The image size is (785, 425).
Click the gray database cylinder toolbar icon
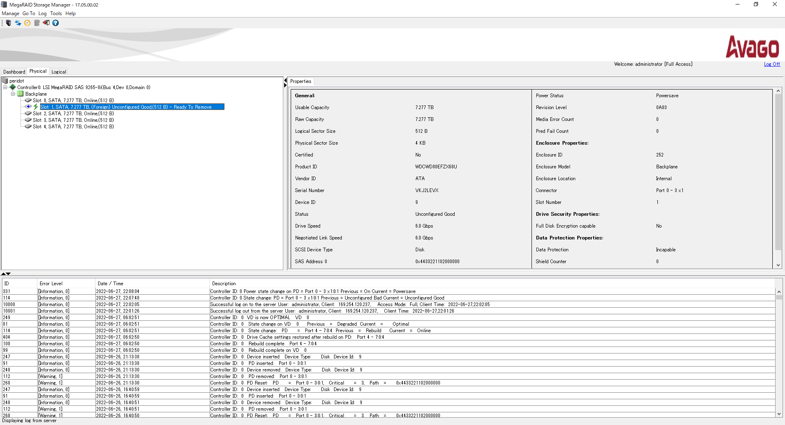click(37, 23)
